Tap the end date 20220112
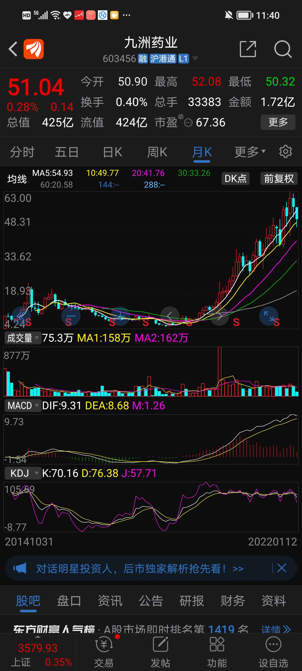 pos(273,542)
